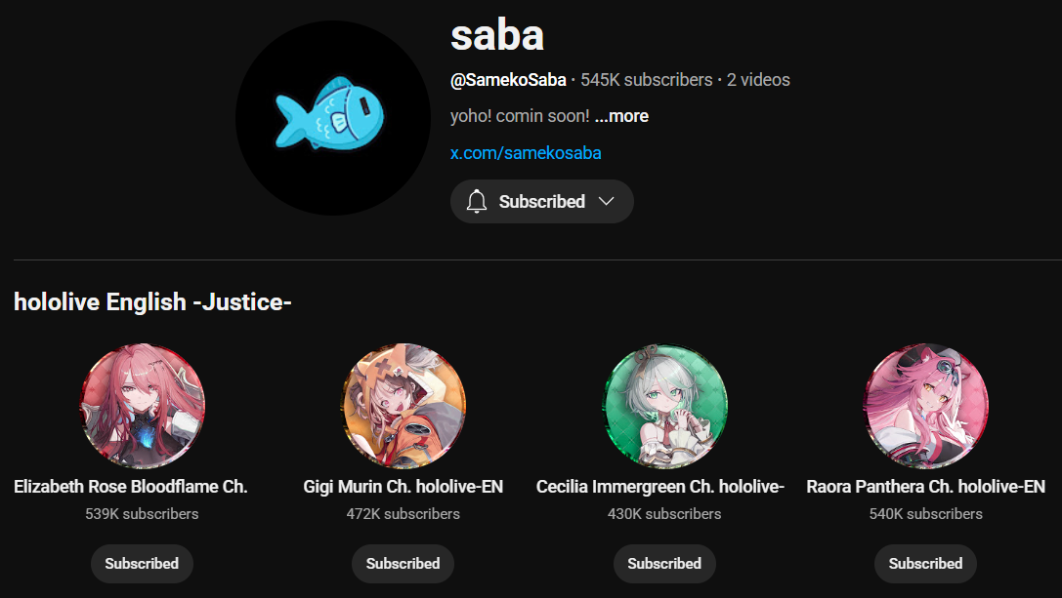1062x598 pixels.
Task: Toggle Subscribed button under Raora Panthera
Action: click(x=926, y=564)
